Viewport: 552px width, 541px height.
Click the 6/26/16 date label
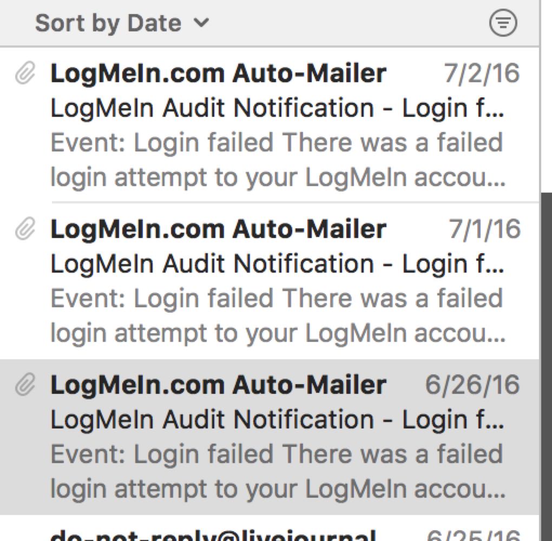(x=472, y=384)
